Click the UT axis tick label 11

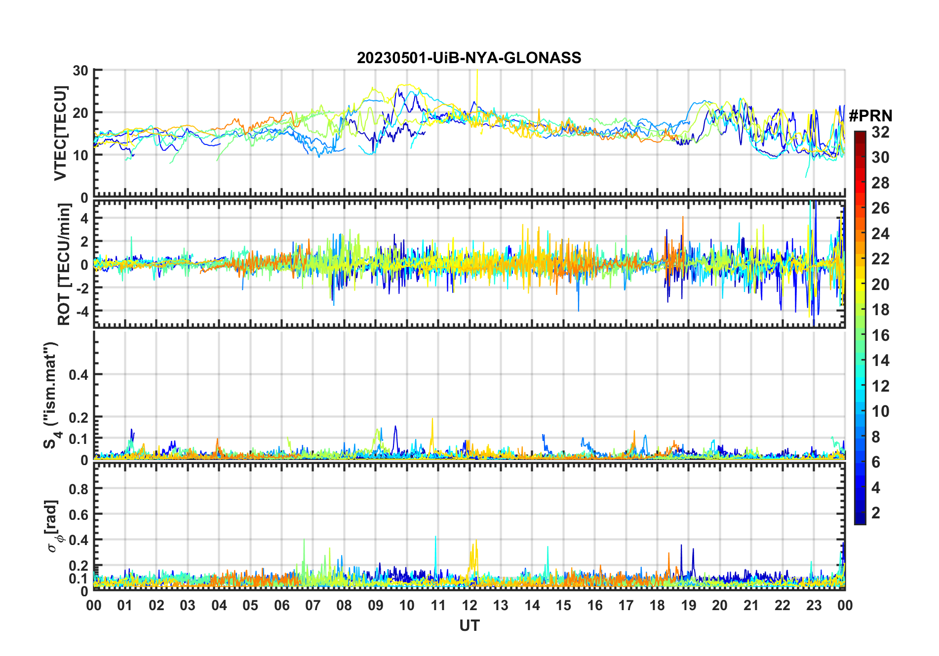438,605
